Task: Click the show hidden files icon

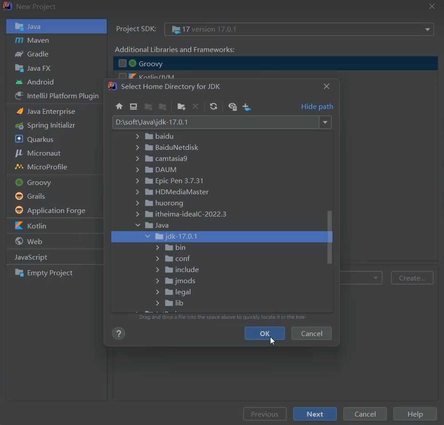Action: [x=233, y=106]
